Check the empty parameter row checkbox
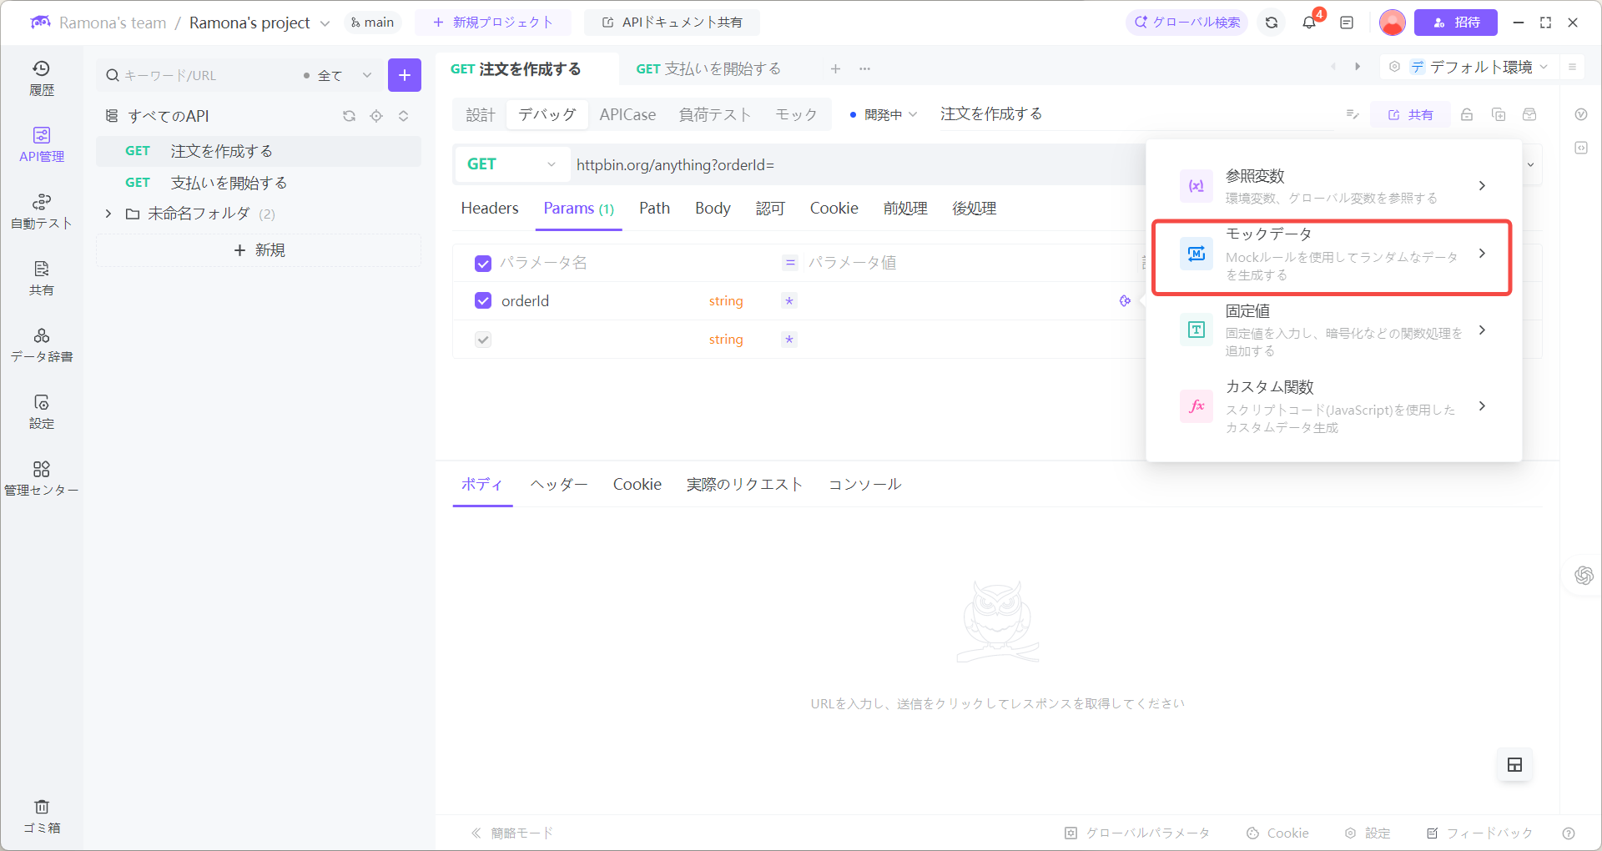The height and width of the screenshot is (851, 1602). (x=483, y=340)
